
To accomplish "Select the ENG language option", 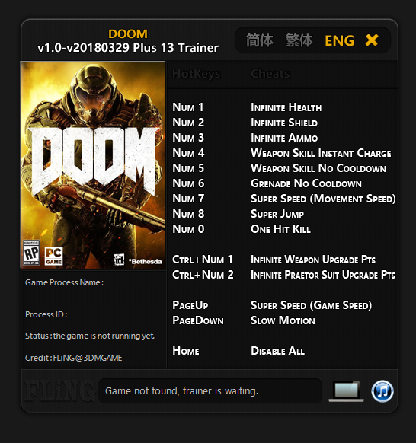I will pyautogui.click(x=339, y=40).
